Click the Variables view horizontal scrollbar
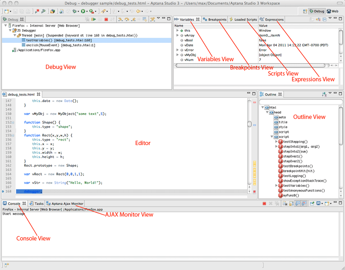The width and height of the screenshot is (345, 270). [250, 65]
